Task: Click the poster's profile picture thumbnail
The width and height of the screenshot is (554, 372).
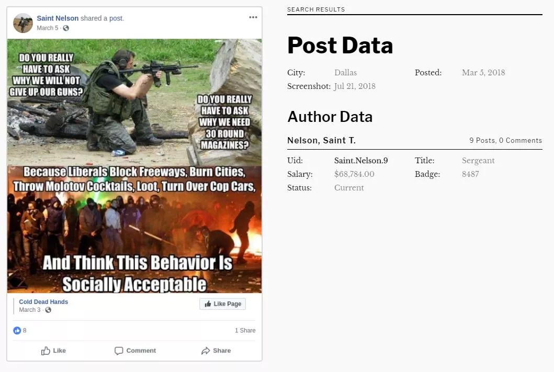Action: pos(23,23)
